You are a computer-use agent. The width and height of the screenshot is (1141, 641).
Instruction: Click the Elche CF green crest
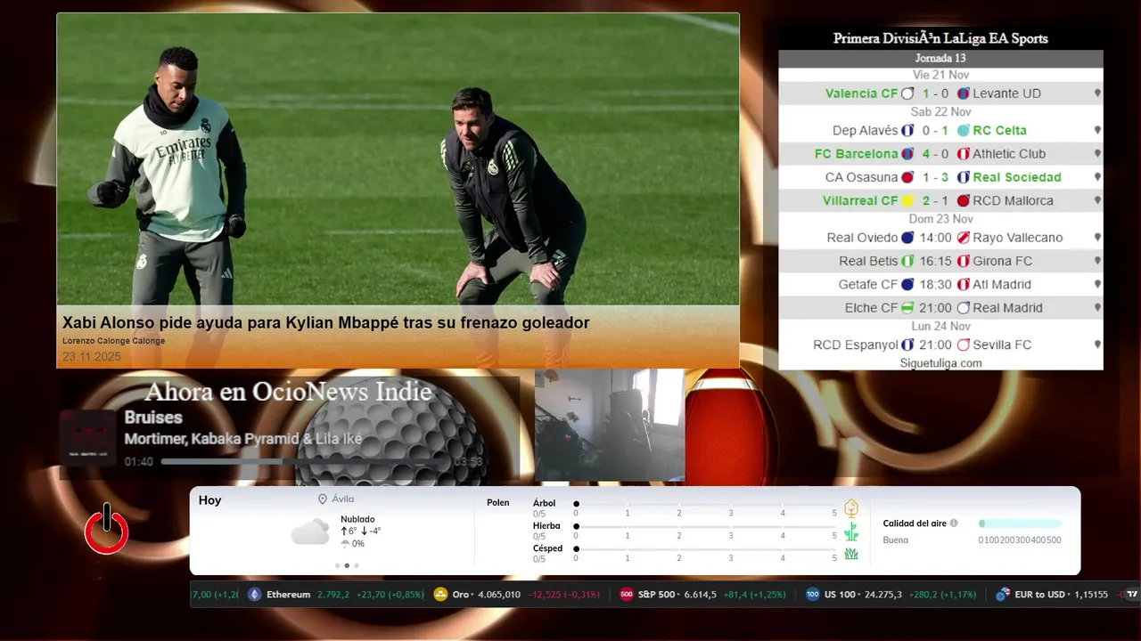907,308
